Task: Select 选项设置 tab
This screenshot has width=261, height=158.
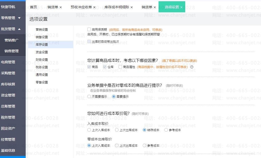Action: [x=172, y=7]
